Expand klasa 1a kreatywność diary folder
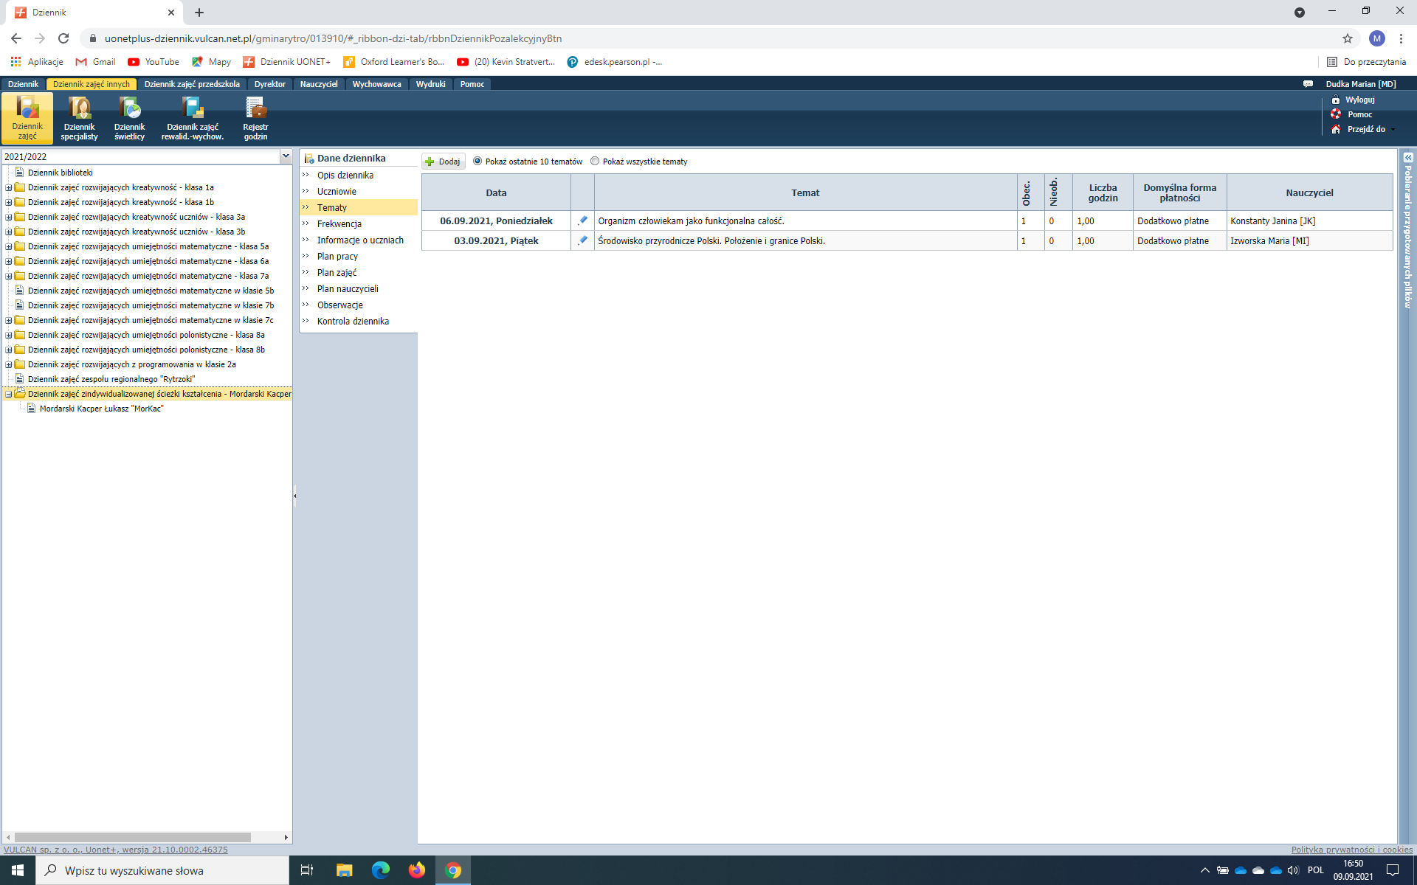Screen dimensions: 1417x885 click(8, 187)
